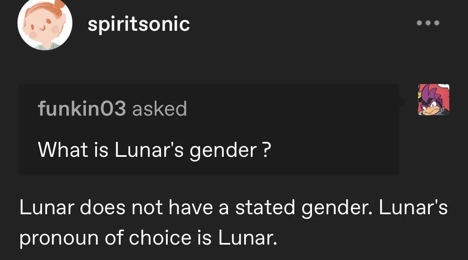Click empty area of the dark ask box

click(328, 134)
